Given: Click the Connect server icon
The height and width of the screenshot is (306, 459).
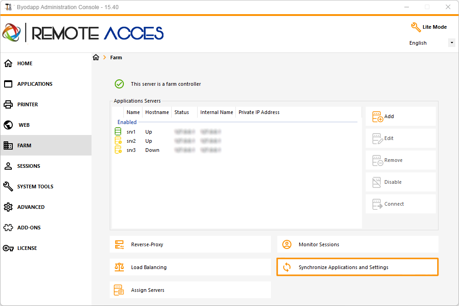Looking at the screenshot, I should tap(377, 204).
